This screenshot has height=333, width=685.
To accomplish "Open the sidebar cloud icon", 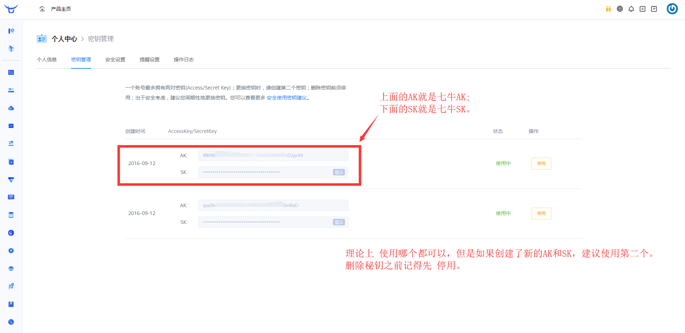I will click(11, 108).
